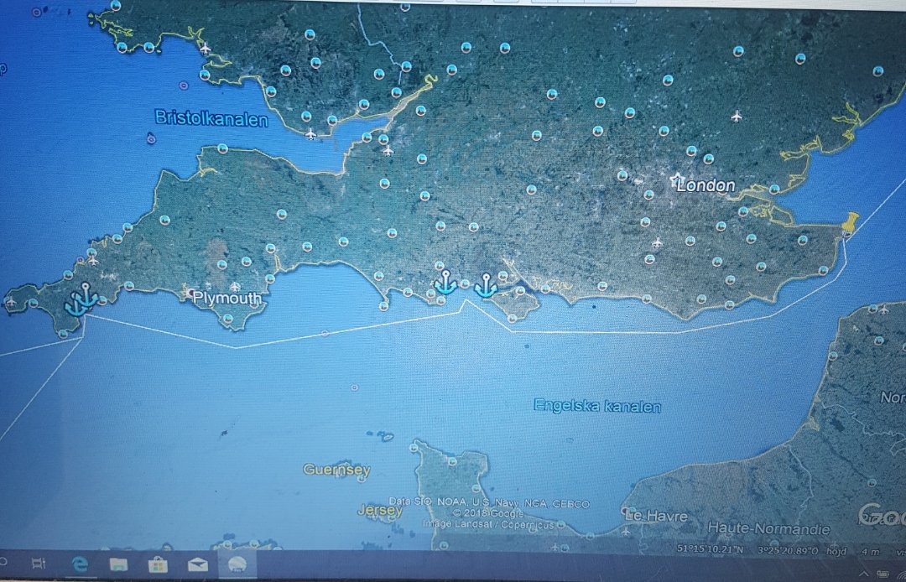Select the Plymouth place label
This screenshot has width=906, height=582.
pos(226,299)
